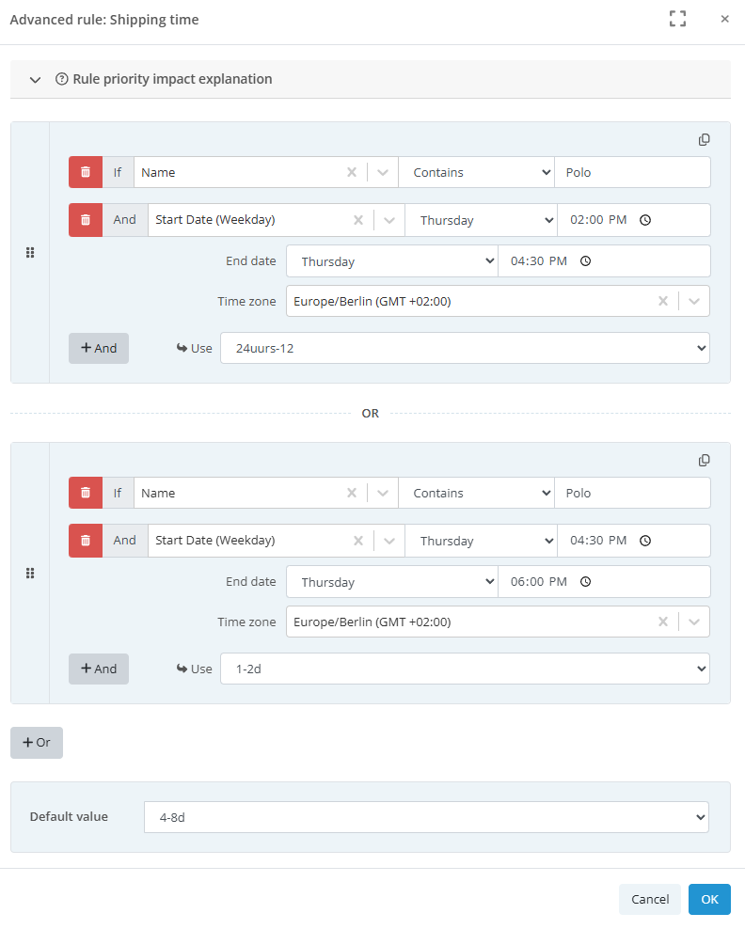Delete the first rule's Name condition
Viewport: 745px width, 929px height.
point(86,172)
